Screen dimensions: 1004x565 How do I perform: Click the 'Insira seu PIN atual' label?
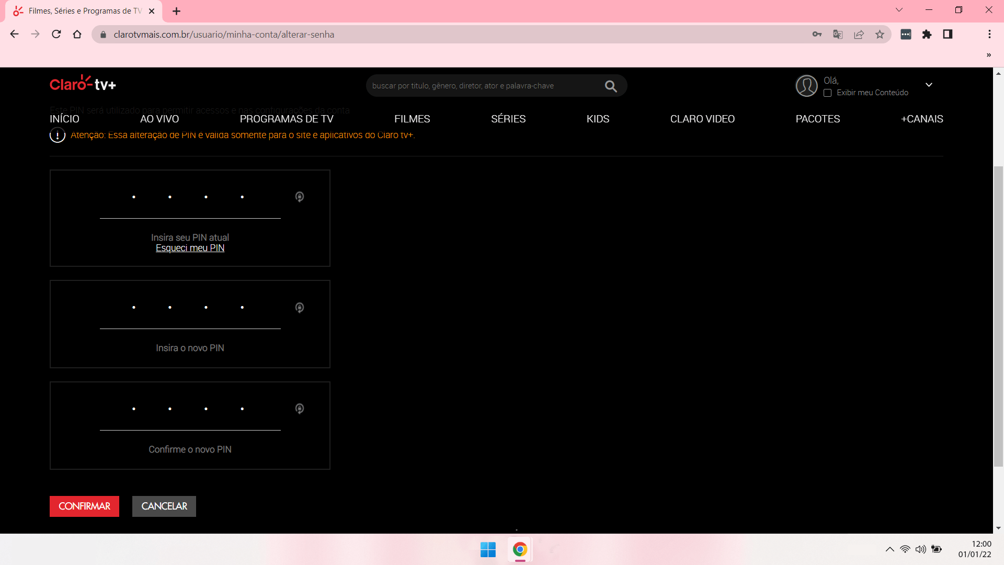pyautogui.click(x=190, y=238)
